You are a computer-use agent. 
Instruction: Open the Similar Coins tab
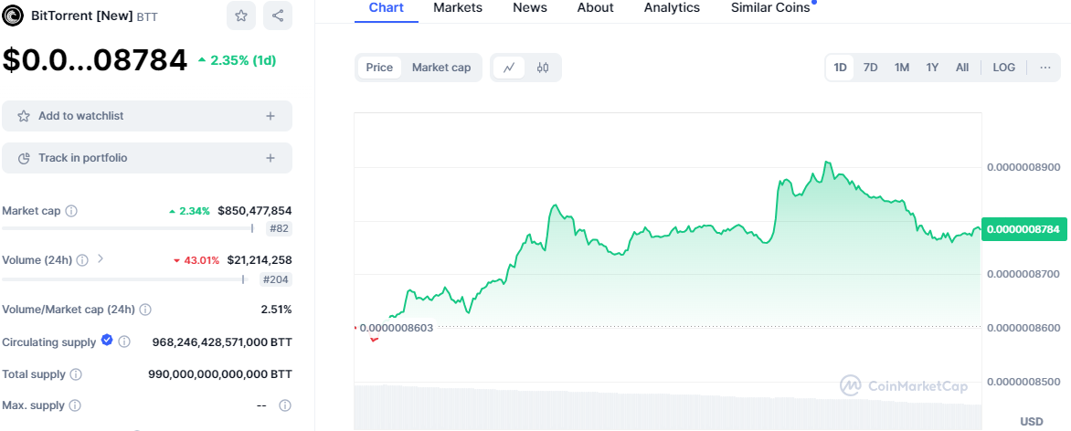coord(770,7)
